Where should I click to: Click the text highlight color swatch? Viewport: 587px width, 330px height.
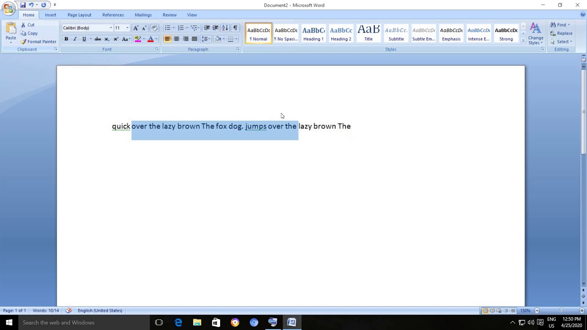[x=138, y=39]
